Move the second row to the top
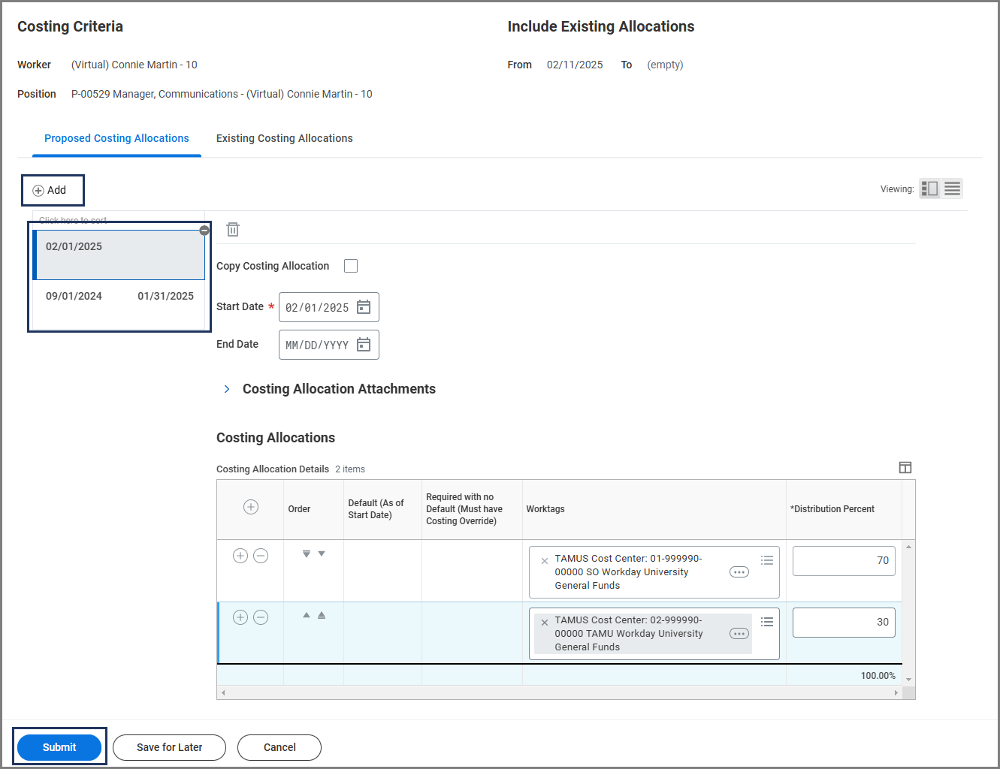This screenshot has width=1000, height=769. click(x=322, y=616)
